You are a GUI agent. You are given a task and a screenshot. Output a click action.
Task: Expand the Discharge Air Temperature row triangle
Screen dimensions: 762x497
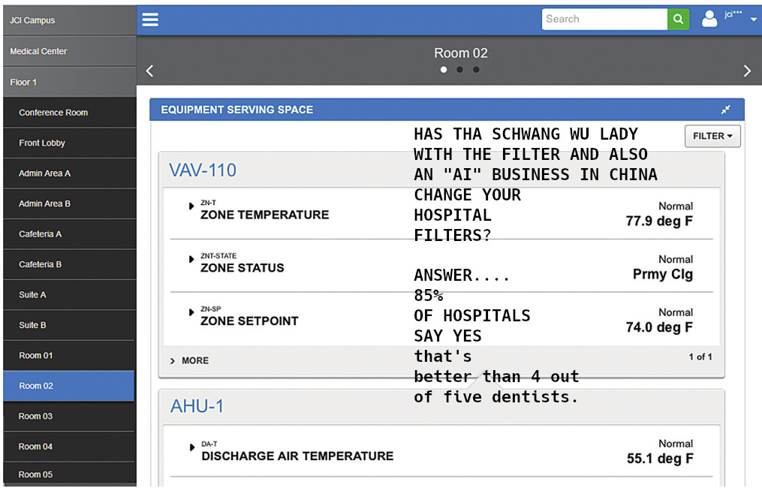point(192,447)
